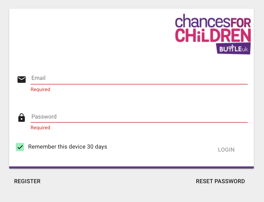Screen dimensions: 264x202
Task: Click the Required error under Password
Action: pos(40,128)
